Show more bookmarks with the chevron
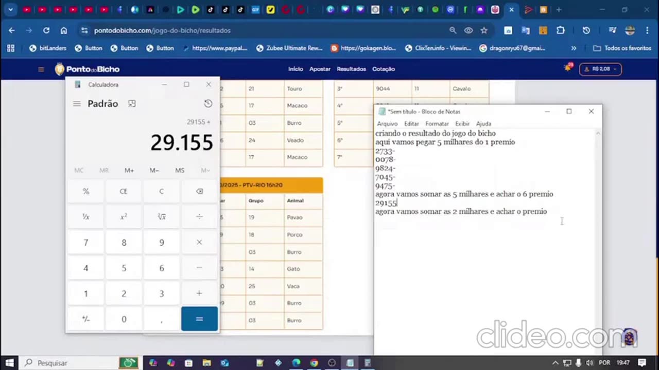This screenshot has height=370, width=659. tap(574, 48)
